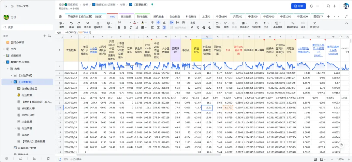Open 货币和衍生品 in sidebar
Viewport: 352px width, 162px height.
click(29, 89)
